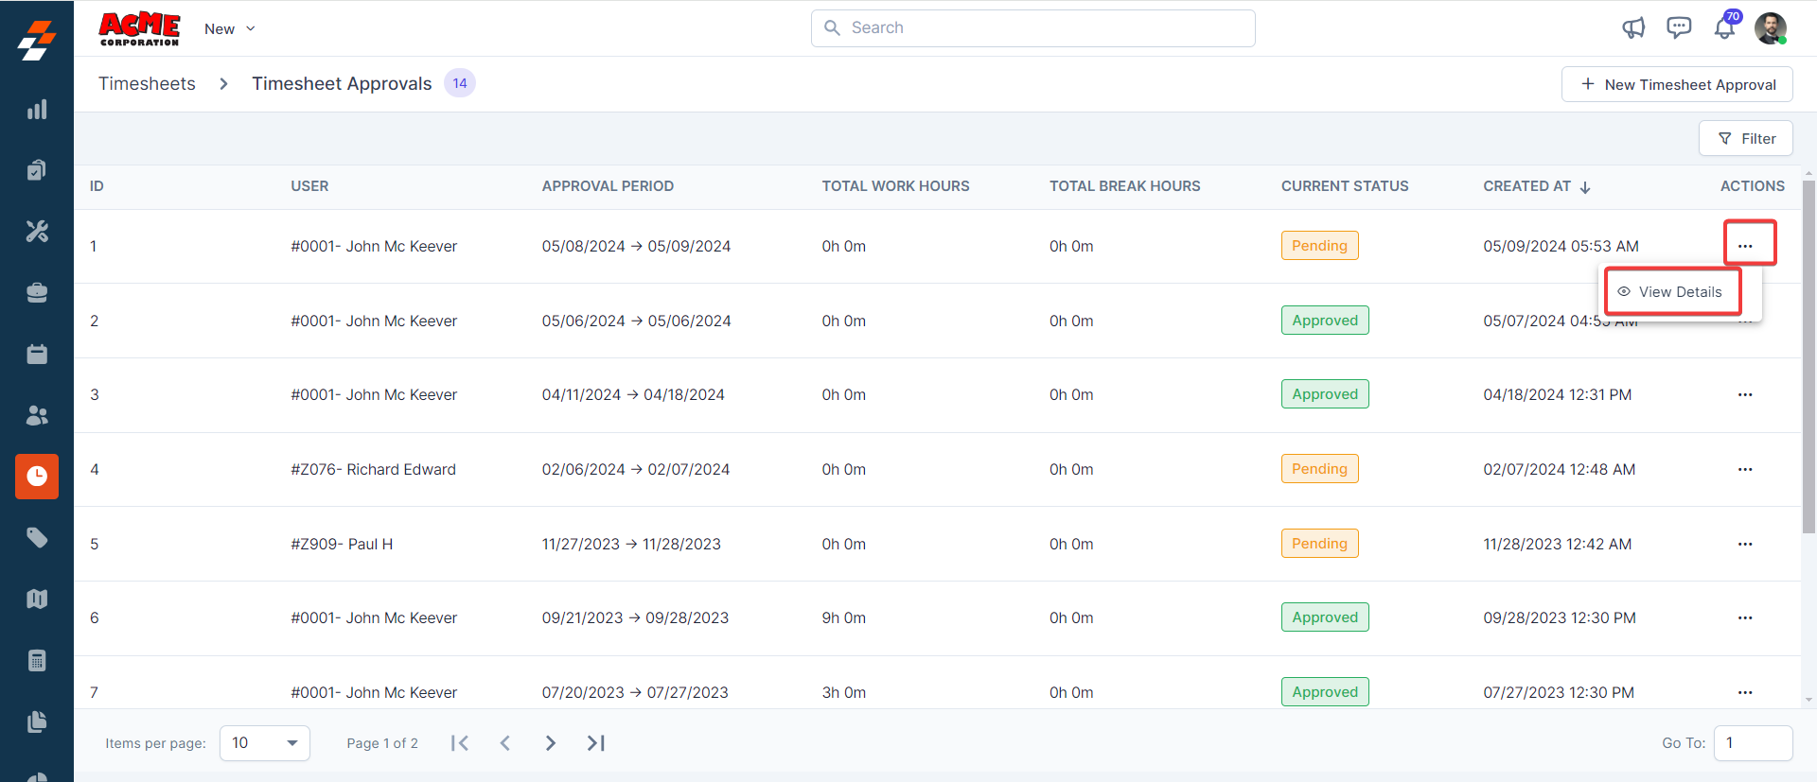Click the New Timesheet Approval button
The width and height of the screenshot is (1817, 782).
pos(1677,85)
